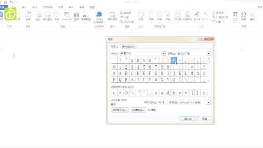Switch to the Review (审阅) tab
The width and height of the screenshot is (263, 148).
coord(82,7)
